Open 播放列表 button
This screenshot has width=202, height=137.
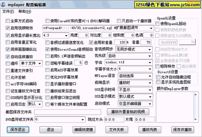click(150, 130)
